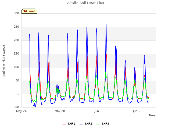Viewport: 172px width, 129px height.
Task: Click the green SHF3 legend swatch
Action: [x=98, y=124]
